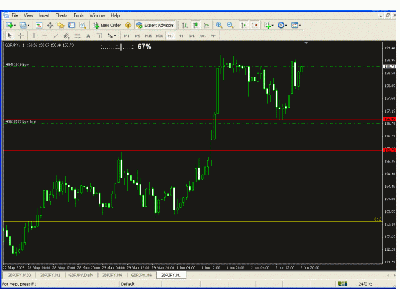Open the File menu

(x=15, y=15)
